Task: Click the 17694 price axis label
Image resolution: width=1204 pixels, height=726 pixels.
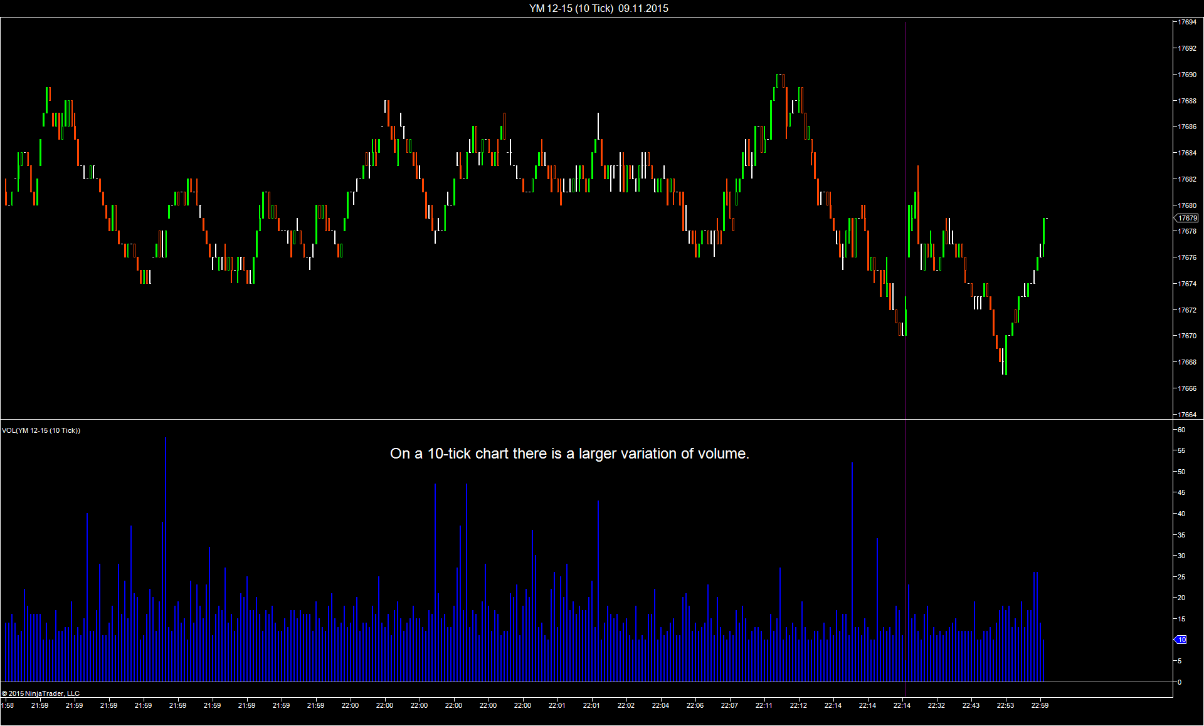Action: click(1186, 22)
